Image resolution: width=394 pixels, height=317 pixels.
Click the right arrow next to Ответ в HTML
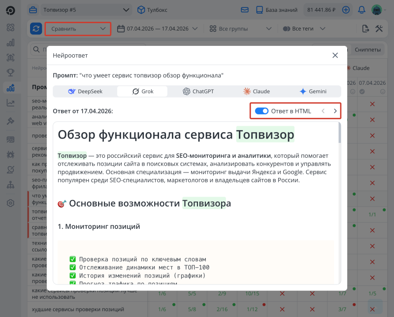[x=335, y=110]
